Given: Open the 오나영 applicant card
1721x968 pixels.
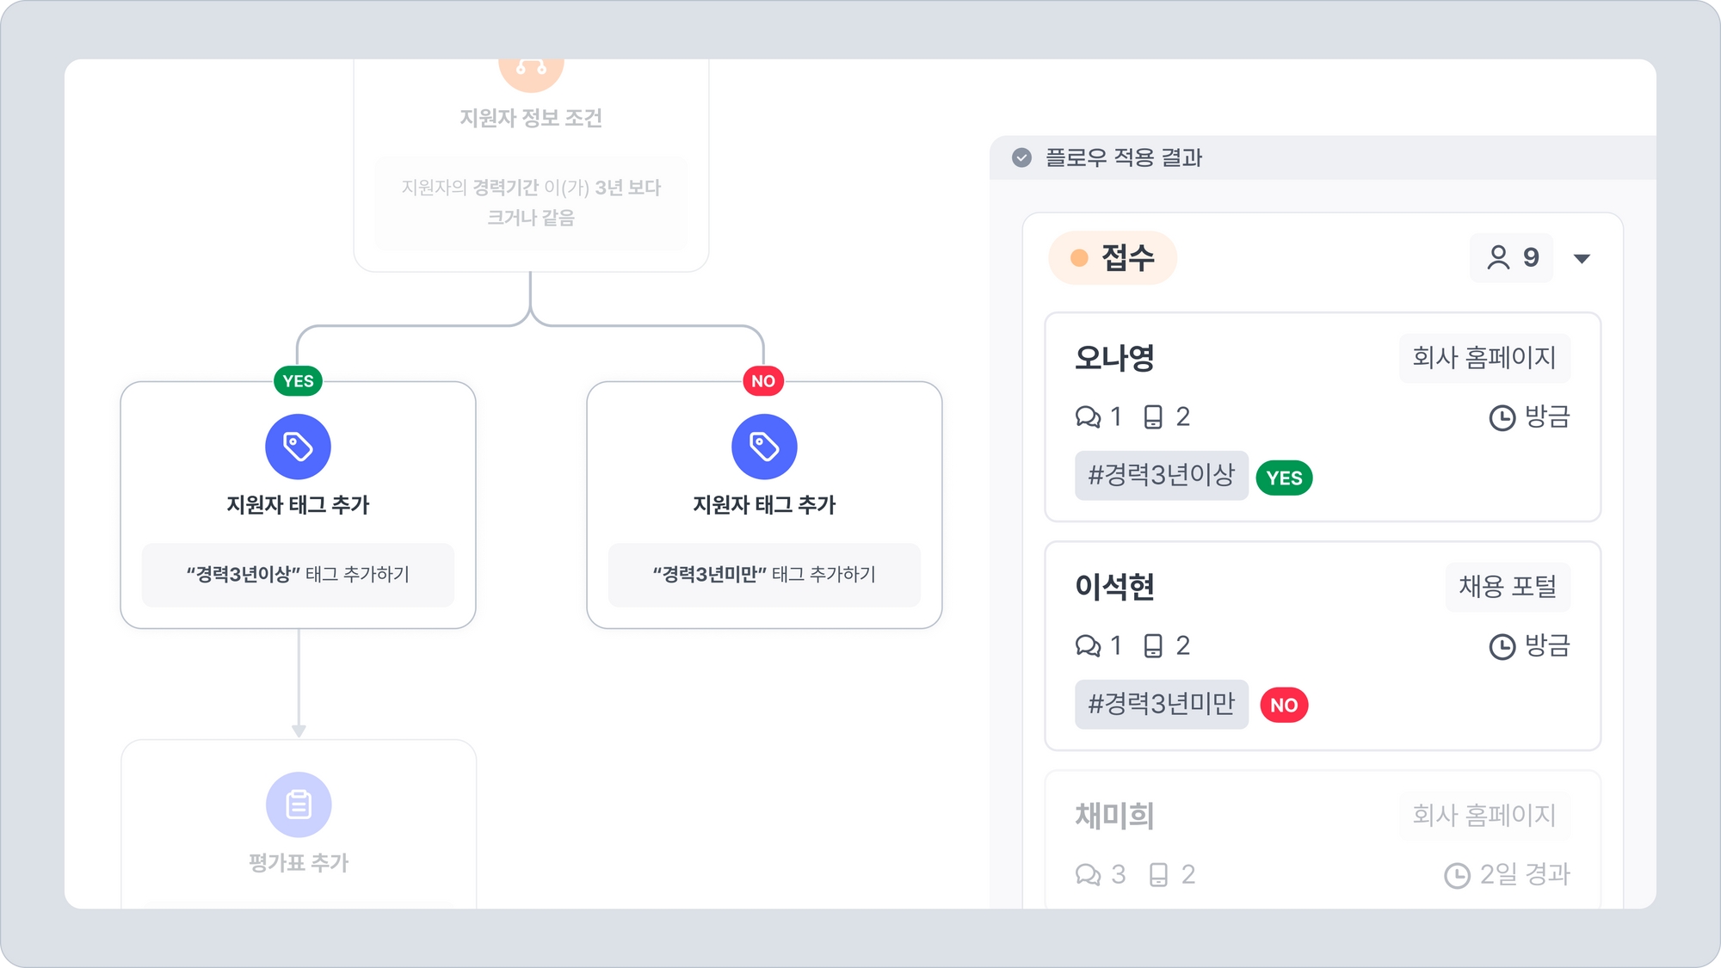Looking at the screenshot, I should pos(1114,358).
